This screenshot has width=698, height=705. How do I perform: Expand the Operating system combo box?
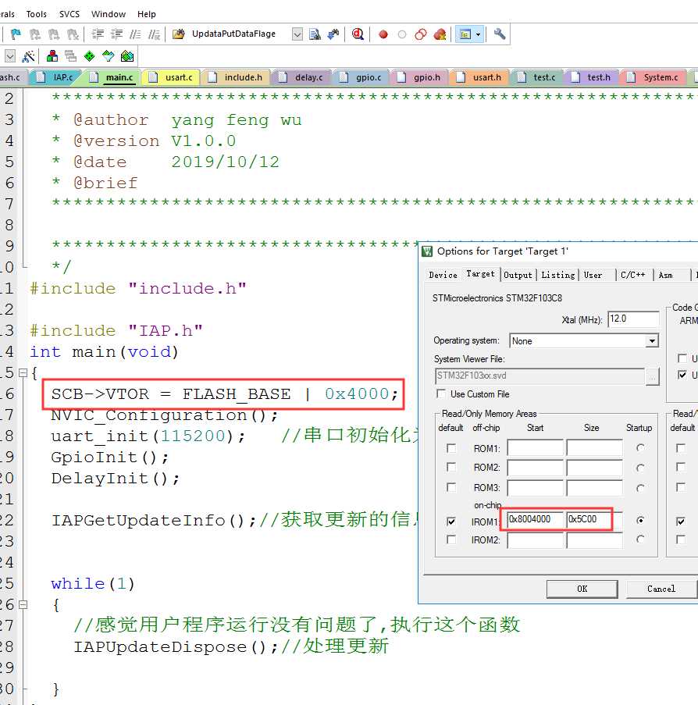tap(652, 341)
